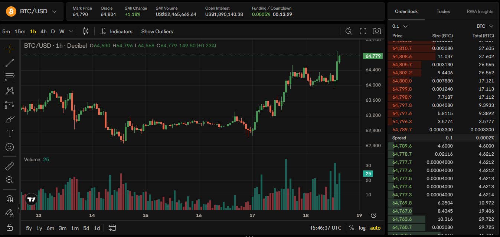Click the zoom in magnifier tool
Screen dimensions: 500x237
click(x=10, y=180)
